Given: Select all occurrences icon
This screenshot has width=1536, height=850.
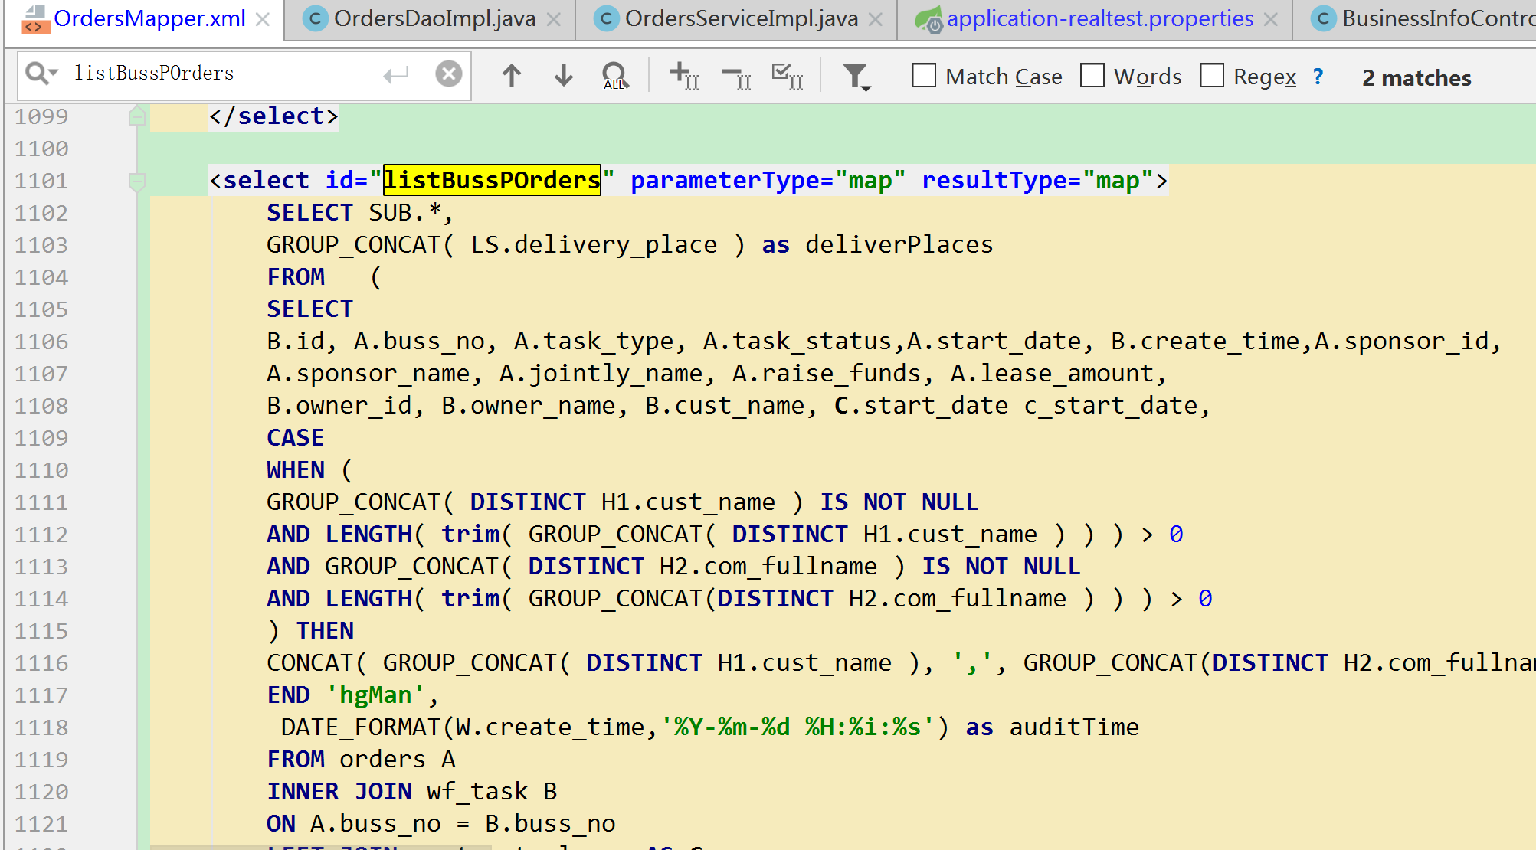Looking at the screenshot, I should click(787, 76).
